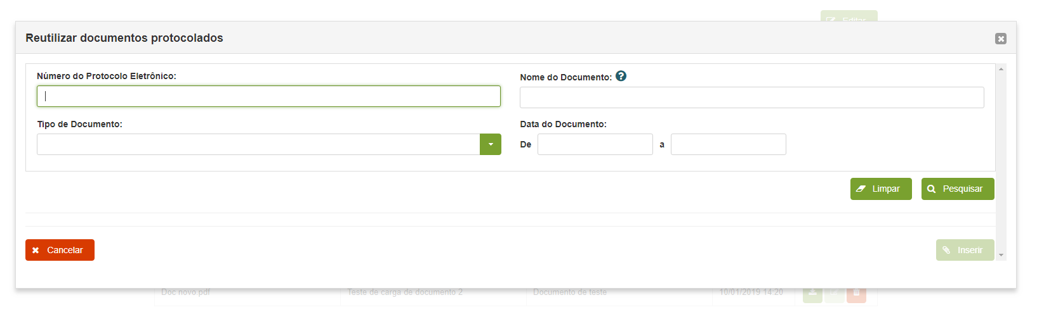This screenshot has height=312, width=1044.
Task: Focus the Número do Protocolo Eletrônico field
Action: click(268, 96)
